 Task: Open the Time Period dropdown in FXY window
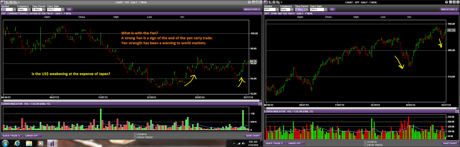click(44, 9)
